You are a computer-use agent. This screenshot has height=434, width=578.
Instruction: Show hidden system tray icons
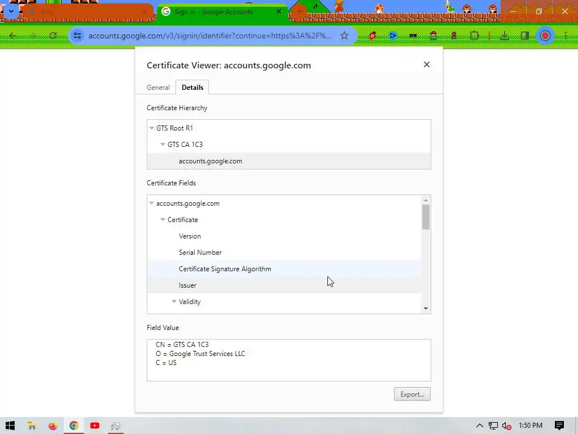(480, 426)
